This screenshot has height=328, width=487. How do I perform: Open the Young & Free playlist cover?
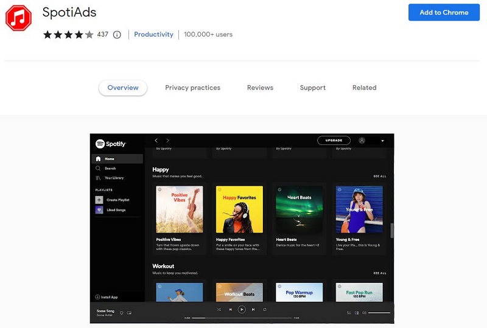coord(359,209)
